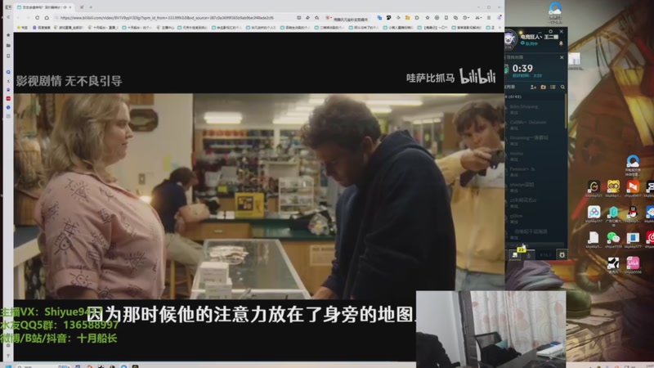Open the first bookmark in bookmarks bar

[x=22, y=28]
